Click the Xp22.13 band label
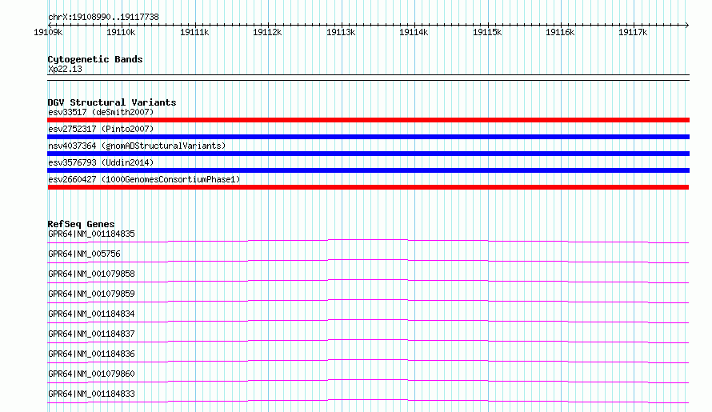The height and width of the screenshot is (412, 712). point(65,69)
